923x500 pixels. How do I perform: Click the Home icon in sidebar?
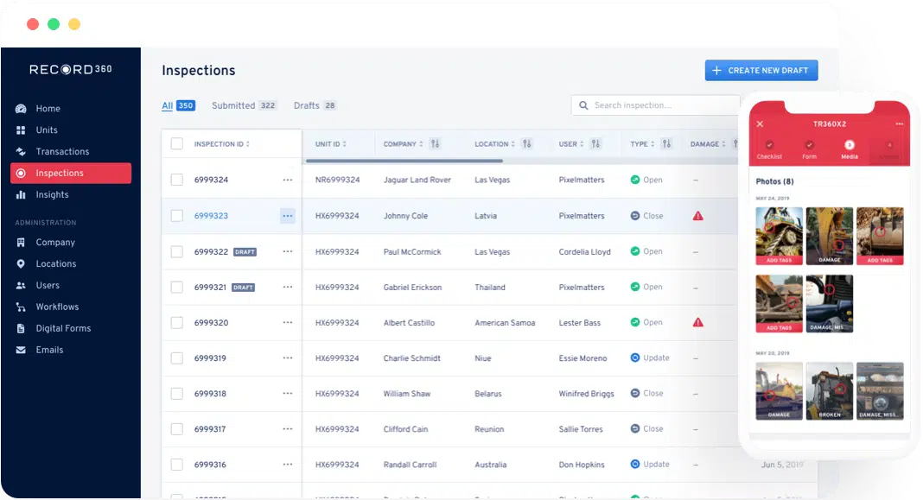[21, 109]
